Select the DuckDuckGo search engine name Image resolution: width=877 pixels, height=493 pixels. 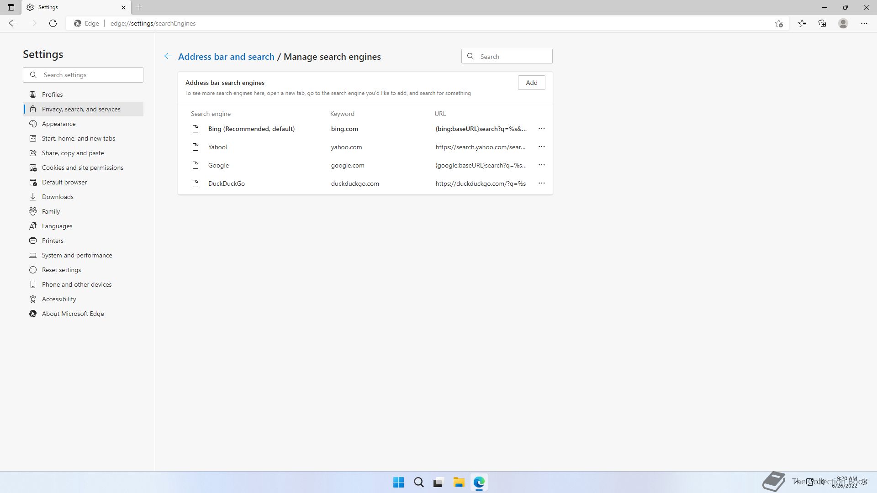227,184
